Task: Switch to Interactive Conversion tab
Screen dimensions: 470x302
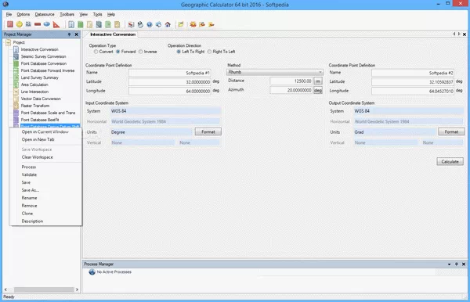Action: [x=113, y=34]
